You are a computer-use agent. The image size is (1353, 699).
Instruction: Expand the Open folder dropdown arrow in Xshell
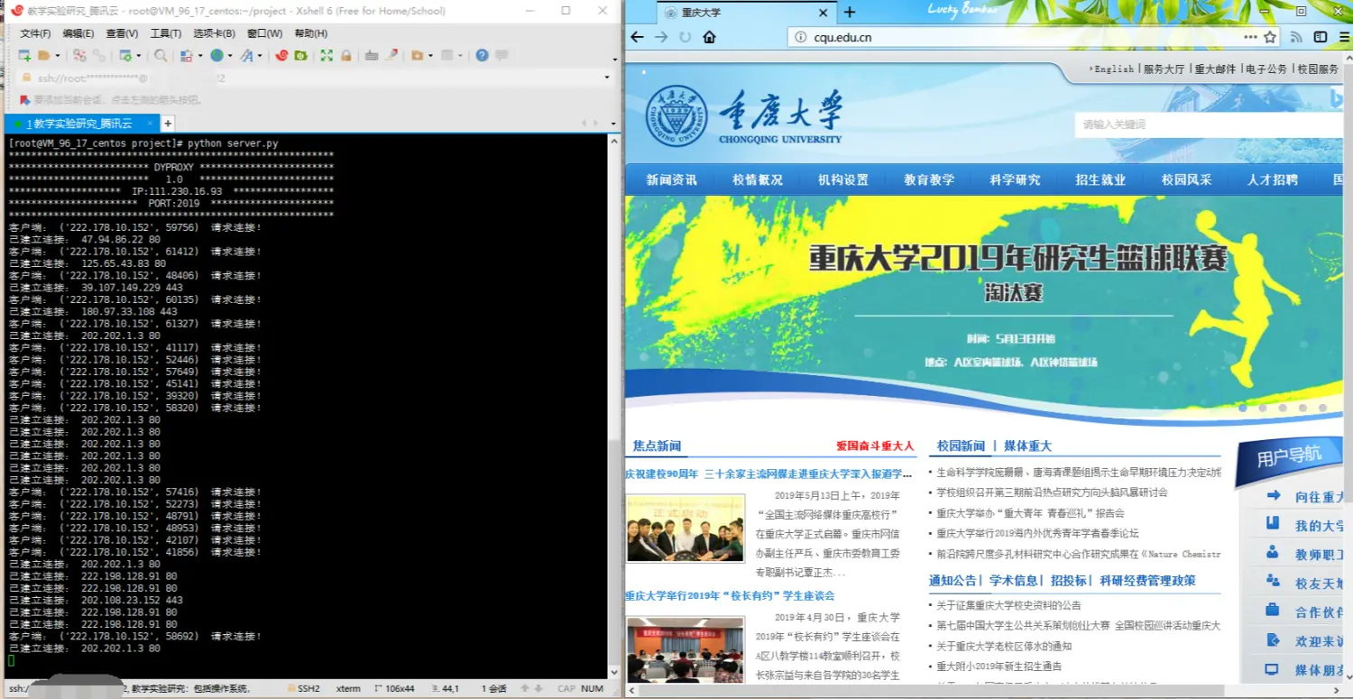pyautogui.click(x=57, y=55)
